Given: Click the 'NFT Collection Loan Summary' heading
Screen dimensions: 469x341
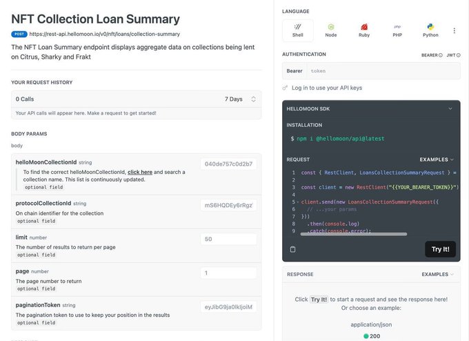Looking at the screenshot, I should pyautogui.click(x=95, y=19).
